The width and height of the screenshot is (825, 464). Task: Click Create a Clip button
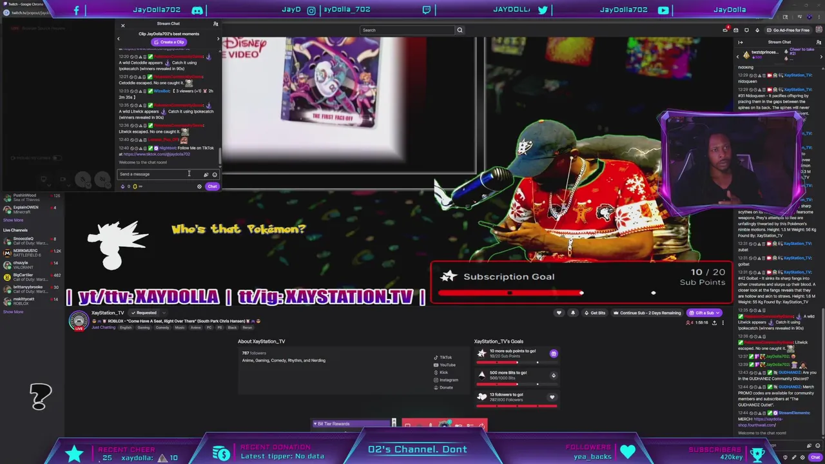pos(168,42)
